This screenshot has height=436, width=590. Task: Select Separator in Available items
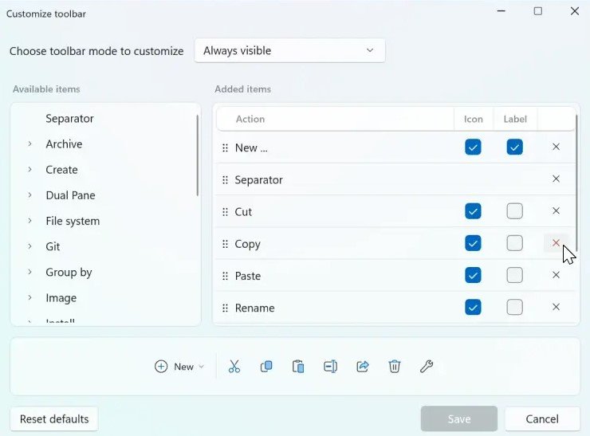(69, 119)
